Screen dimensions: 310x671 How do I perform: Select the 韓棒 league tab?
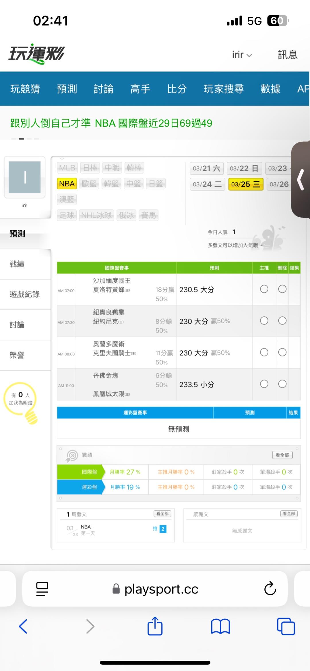pos(134,168)
